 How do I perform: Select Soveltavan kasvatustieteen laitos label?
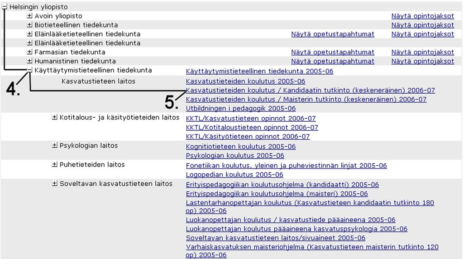pyautogui.click(x=116, y=184)
